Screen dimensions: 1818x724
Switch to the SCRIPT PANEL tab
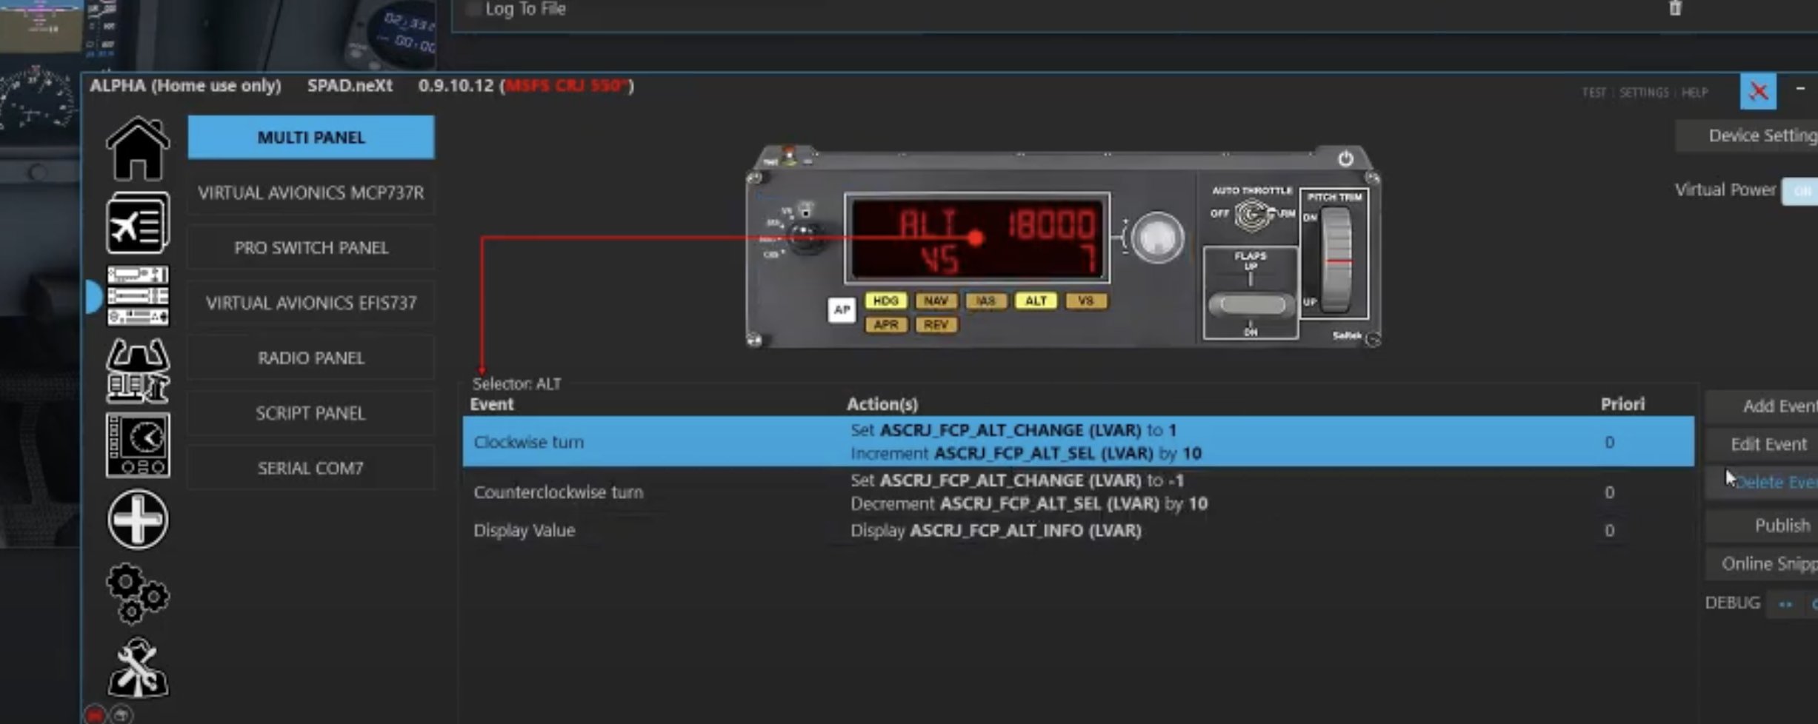[x=310, y=412]
